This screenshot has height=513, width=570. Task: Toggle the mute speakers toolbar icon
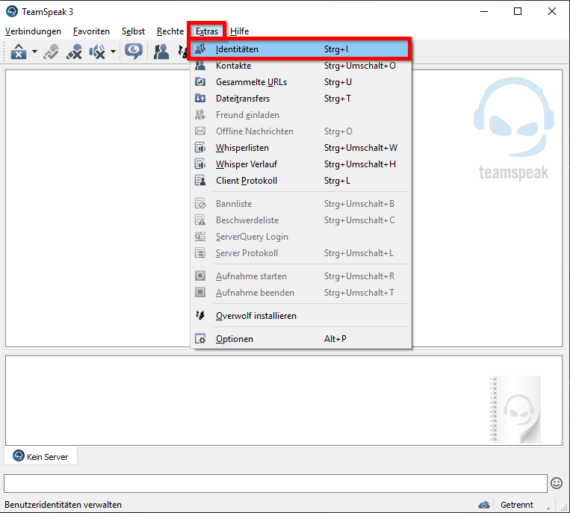(97, 52)
